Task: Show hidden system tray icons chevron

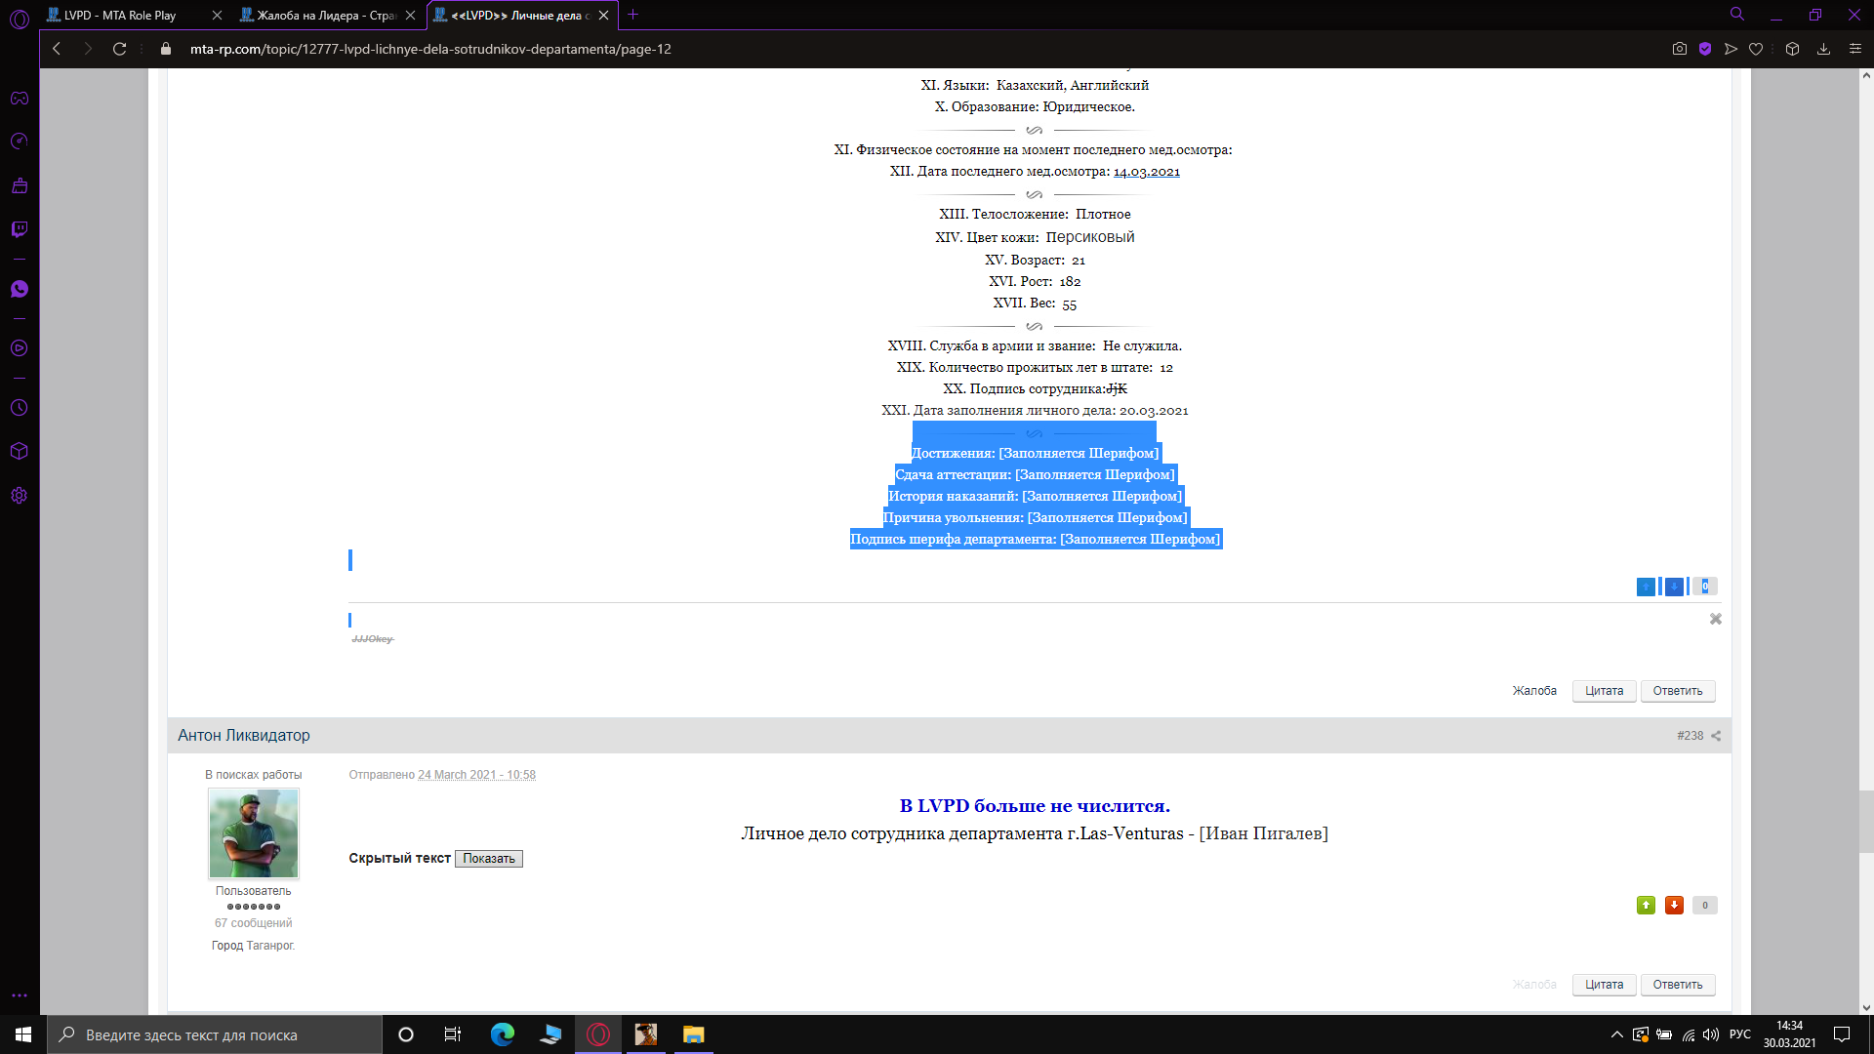Action: 1616,1034
